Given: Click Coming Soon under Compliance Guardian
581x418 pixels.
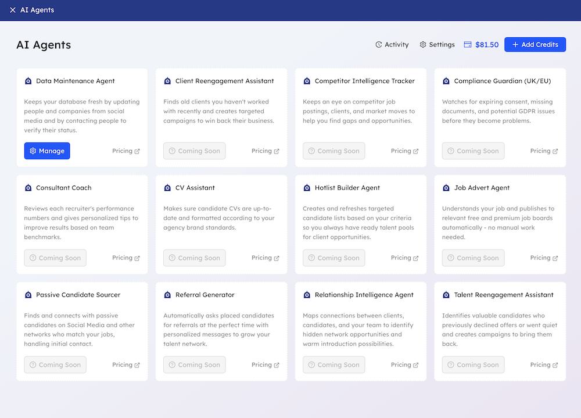Looking at the screenshot, I should (473, 151).
